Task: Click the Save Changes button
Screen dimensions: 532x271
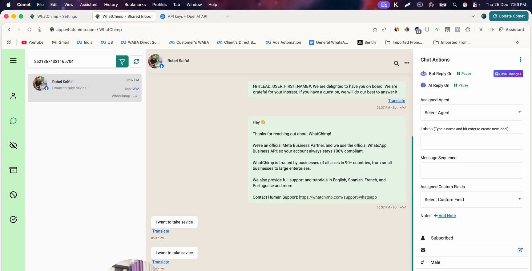Action: 508,74
